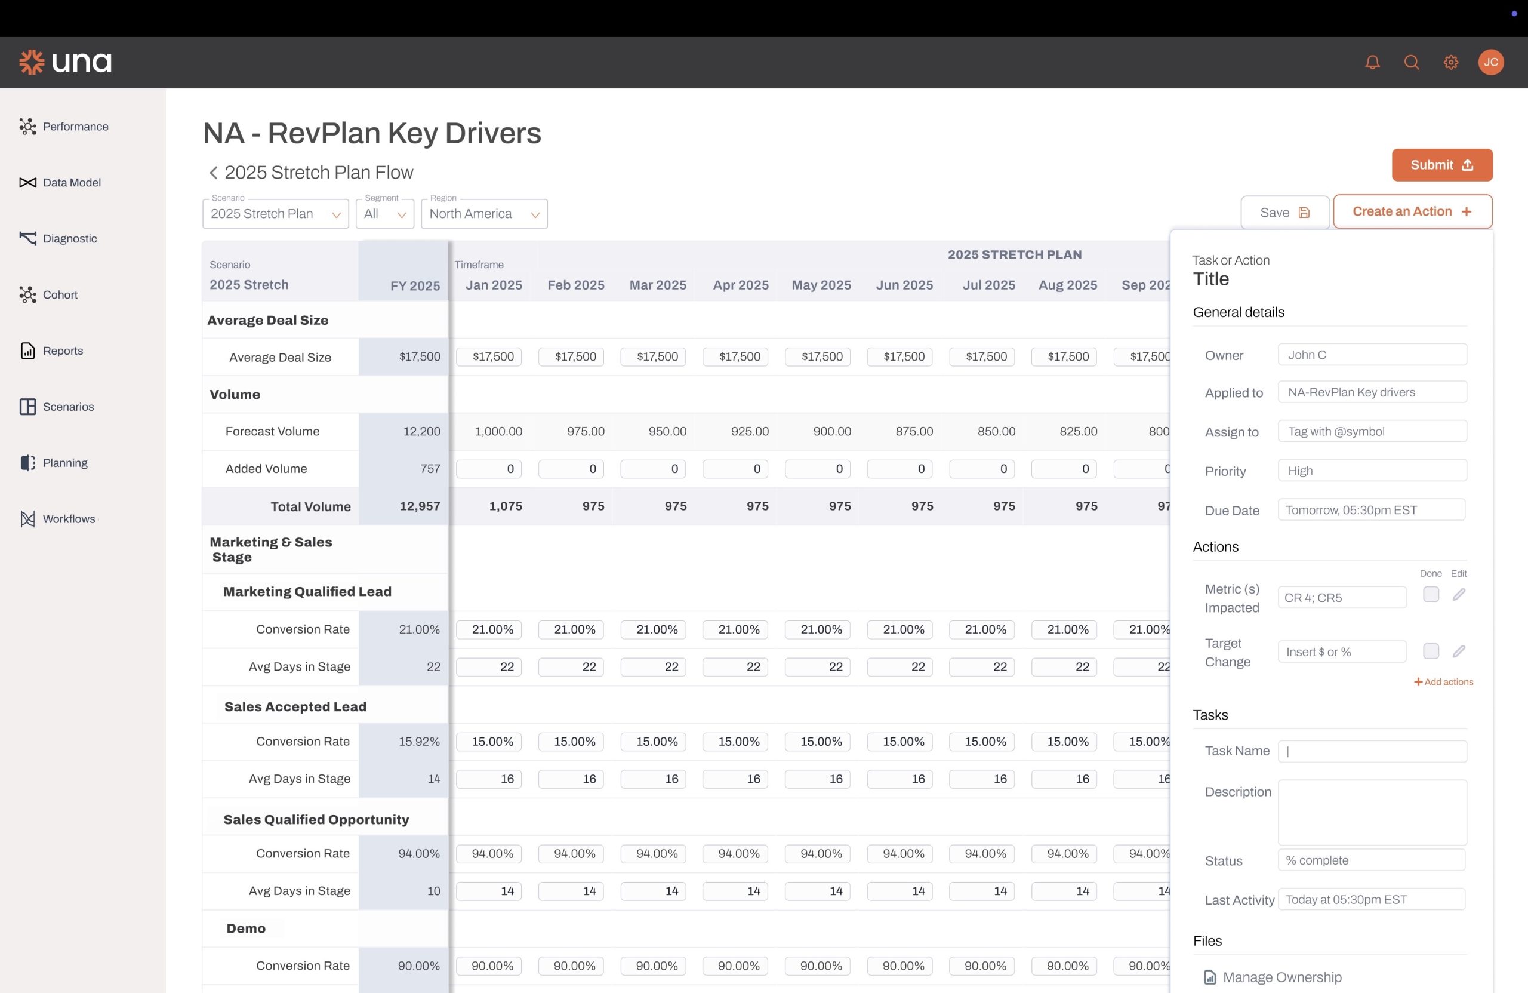This screenshot has width=1528, height=993.
Task: Open the Scenarios section
Action: coord(67,406)
